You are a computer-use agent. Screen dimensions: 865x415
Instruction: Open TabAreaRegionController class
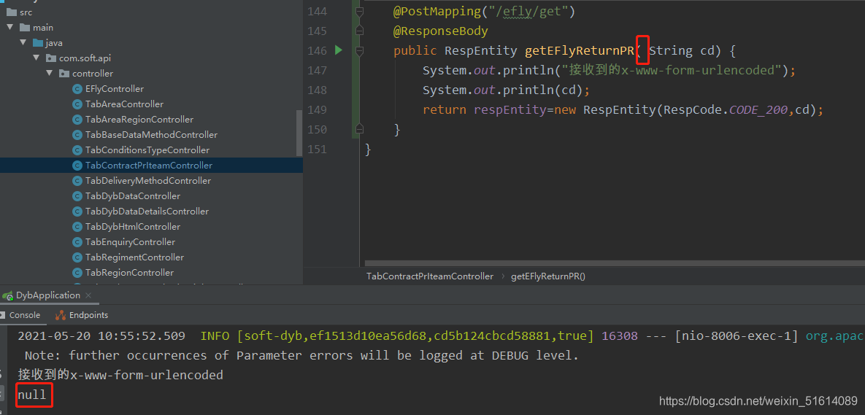(x=139, y=120)
